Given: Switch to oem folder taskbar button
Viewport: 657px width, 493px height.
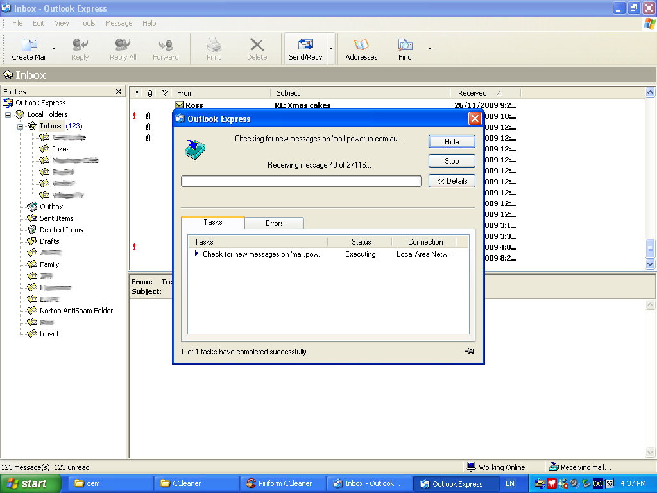Looking at the screenshot, I should pyautogui.click(x=110, y=483).
